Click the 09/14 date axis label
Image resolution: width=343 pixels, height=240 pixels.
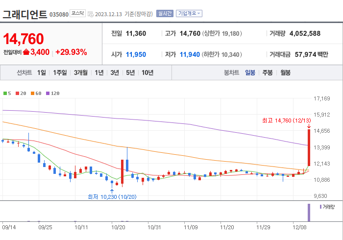(9, 227)
